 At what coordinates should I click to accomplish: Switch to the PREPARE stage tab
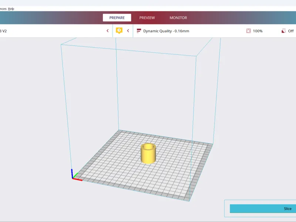pyautogui.click(x=117, y=17)
